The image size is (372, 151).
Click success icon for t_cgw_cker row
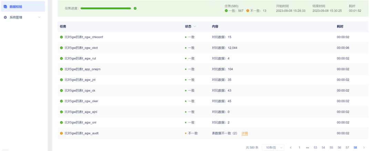[x=61, y=101]
